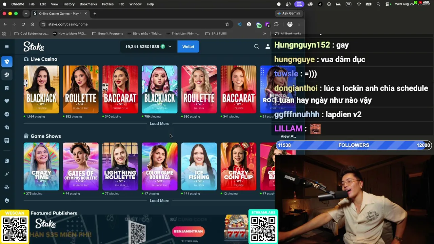Open the Chrome Extensions puzzle icon
Image resolution: width=434 pixels, height=244 pixels.
pos(276,24)
